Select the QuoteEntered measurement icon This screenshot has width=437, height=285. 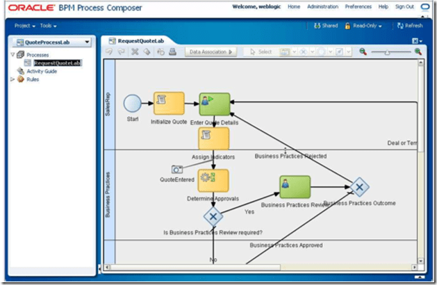[x=177, y=169]
